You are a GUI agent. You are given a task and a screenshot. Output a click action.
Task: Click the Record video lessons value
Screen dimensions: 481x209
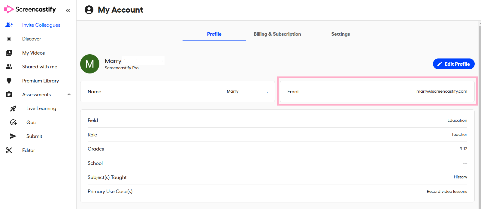447,191
